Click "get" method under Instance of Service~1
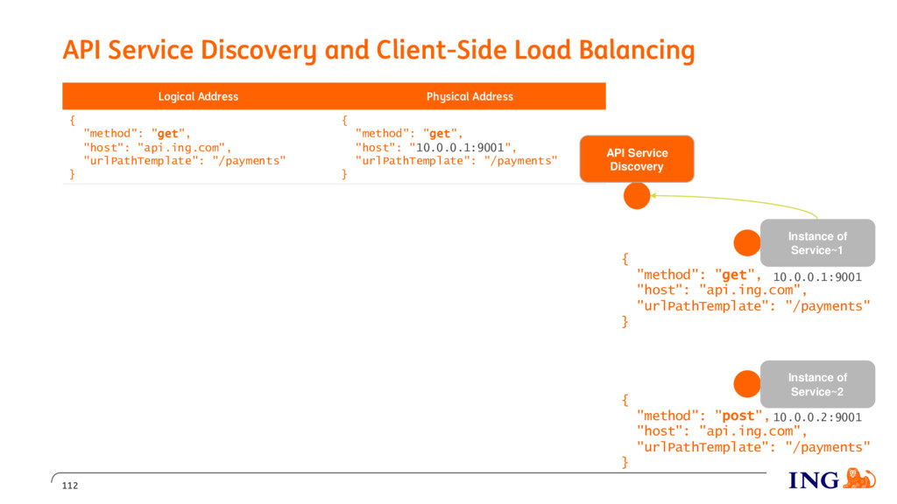The height and width of the screenshot is (504, 897). [735, 275]
